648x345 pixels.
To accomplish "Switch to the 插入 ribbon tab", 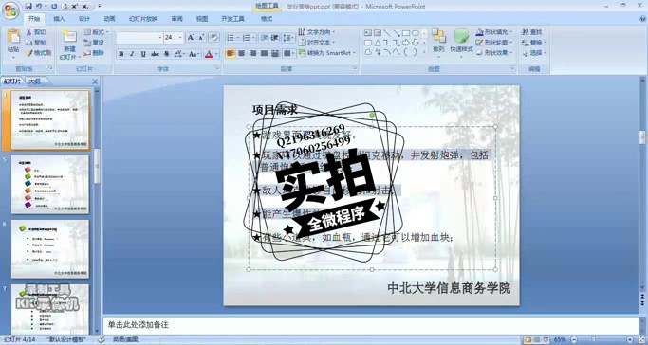I will point(59,19).
